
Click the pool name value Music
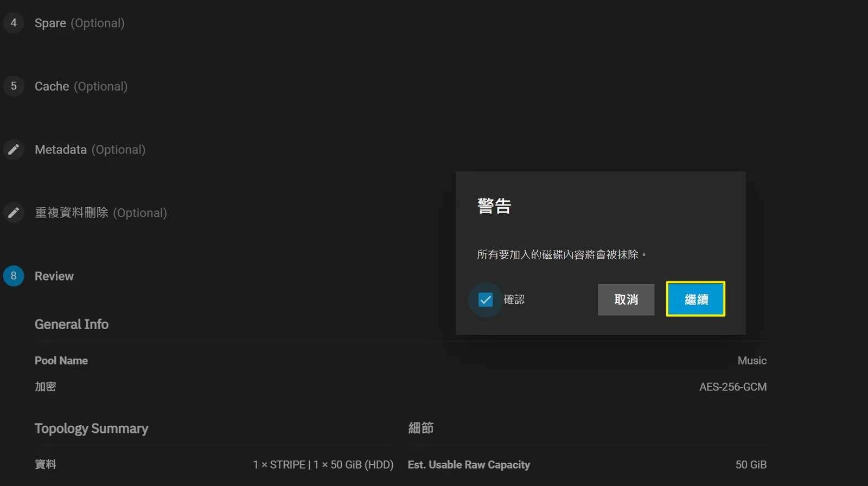752,361
